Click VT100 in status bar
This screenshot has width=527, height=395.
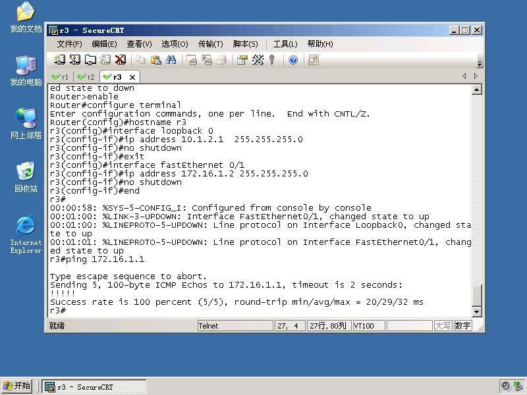(x=369, y=325)
